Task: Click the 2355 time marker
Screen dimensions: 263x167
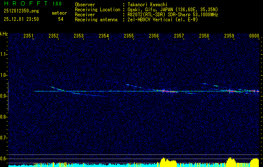Action: coord(129,35)
